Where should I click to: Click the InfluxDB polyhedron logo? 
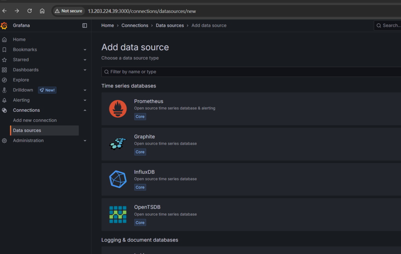tap(118, 179)
